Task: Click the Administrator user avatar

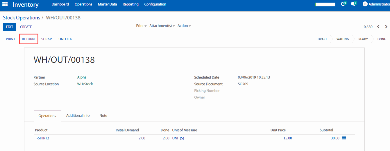Action: [x=365, y=4]
